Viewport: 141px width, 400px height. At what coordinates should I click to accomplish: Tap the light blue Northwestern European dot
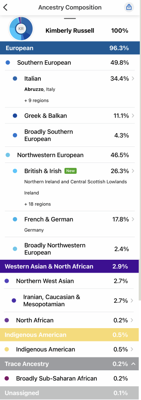pyautogui.click(x=8, y=155)
